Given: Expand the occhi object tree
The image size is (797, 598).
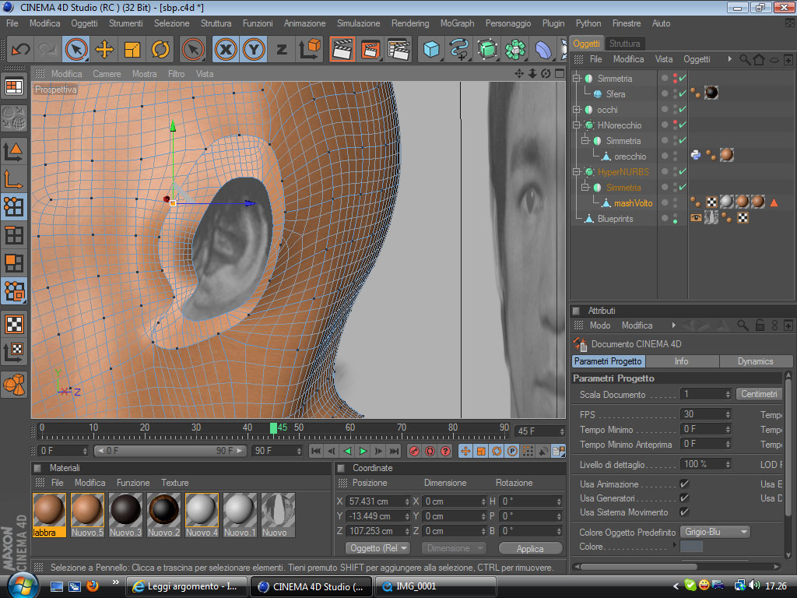Looking at the screenshot, I should pos(577,110).
